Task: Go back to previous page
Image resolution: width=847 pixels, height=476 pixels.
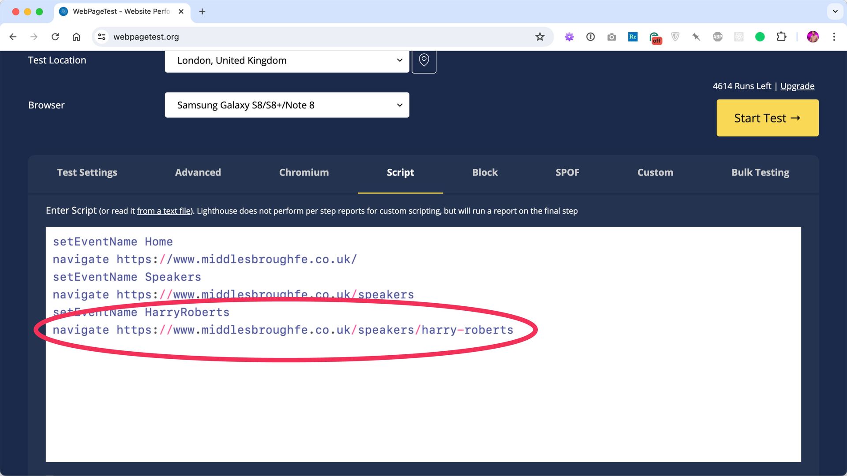Action: (13, 37)
